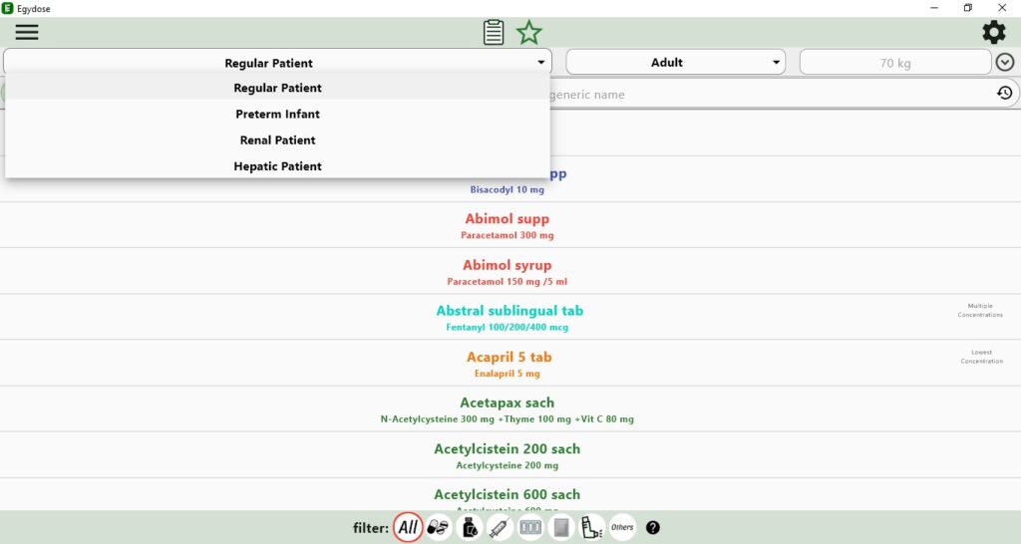This screenshot has height=544, width=1021.
Task: Open the Abimol syrup drug entry
Action: tap(507, 271)
